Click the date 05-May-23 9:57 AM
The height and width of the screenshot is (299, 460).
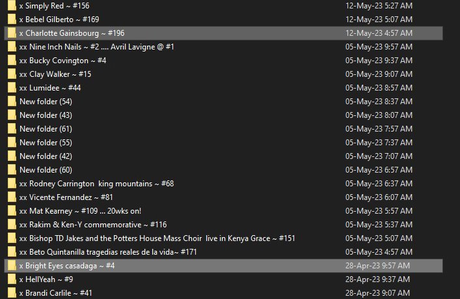pyautogui.click(x=379, y=47)
